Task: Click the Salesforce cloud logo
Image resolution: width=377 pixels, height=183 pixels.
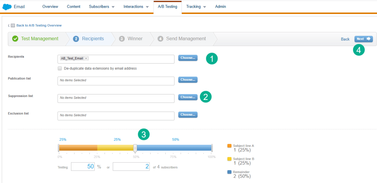Action: (x=7, y=7)
